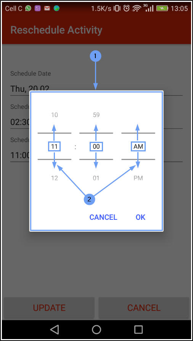Select the hour value 12 below
This screenshot has width=193, height=341.
pos(55,178)
